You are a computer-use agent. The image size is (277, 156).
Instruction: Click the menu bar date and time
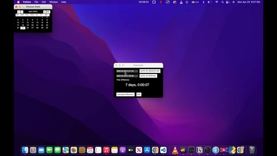point(248,2)
